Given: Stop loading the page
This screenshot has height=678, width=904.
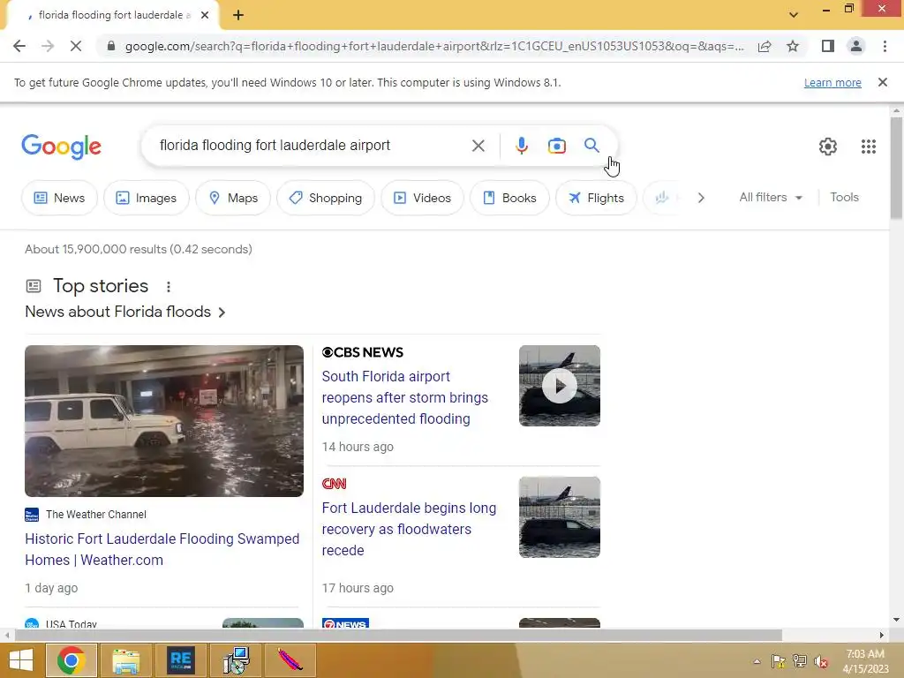Looking at the screenshot, I should 76,46.
